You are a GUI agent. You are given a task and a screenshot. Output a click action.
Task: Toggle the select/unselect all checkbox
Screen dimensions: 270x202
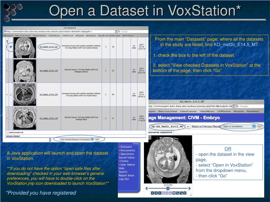7,133
